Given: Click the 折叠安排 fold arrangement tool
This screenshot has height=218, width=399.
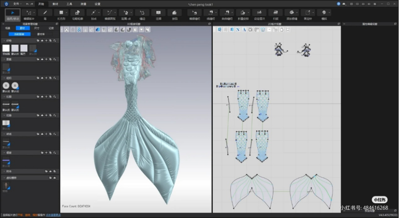Looking at the screenshot, I should [243, 15].
